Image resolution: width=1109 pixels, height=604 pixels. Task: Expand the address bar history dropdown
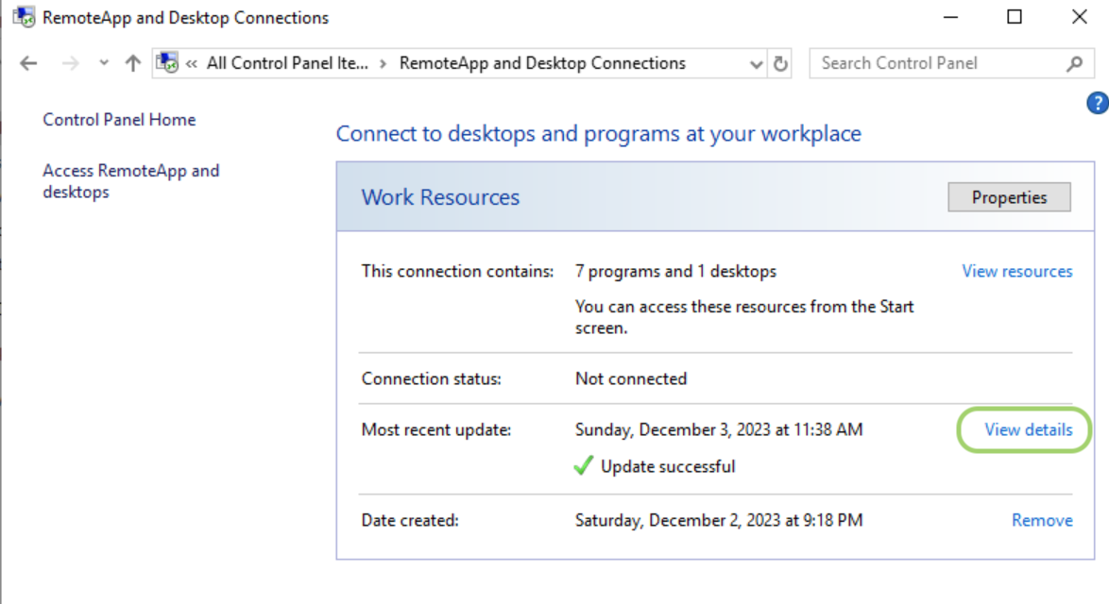coord(756,64)
